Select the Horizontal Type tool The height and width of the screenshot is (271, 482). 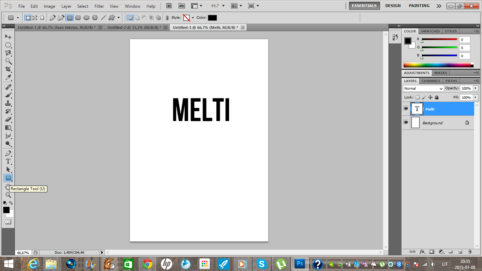8,161
